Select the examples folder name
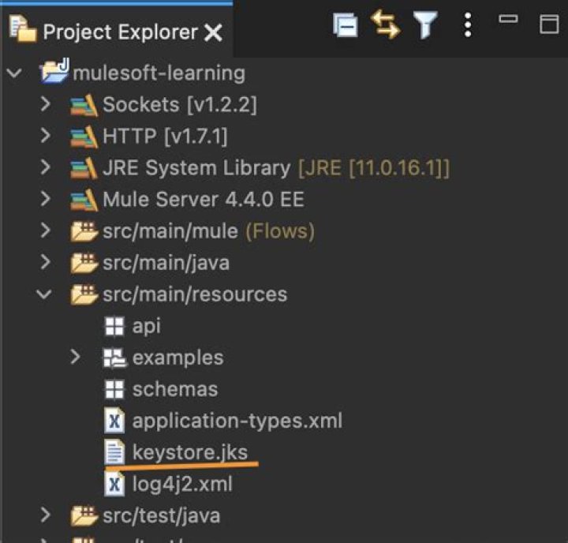This screenshot has height=543, width=568. coord(177,358)
